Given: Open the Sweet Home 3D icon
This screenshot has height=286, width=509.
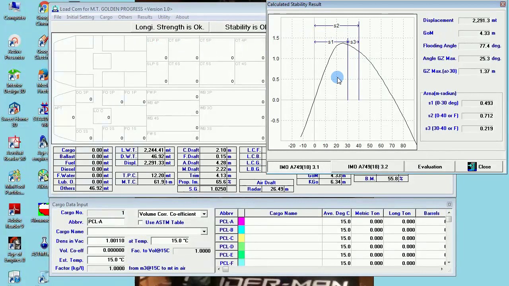Looking at the screenshot, I should click(15, 116).
